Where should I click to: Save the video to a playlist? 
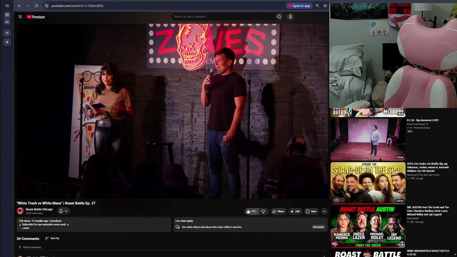click(311, 211)
